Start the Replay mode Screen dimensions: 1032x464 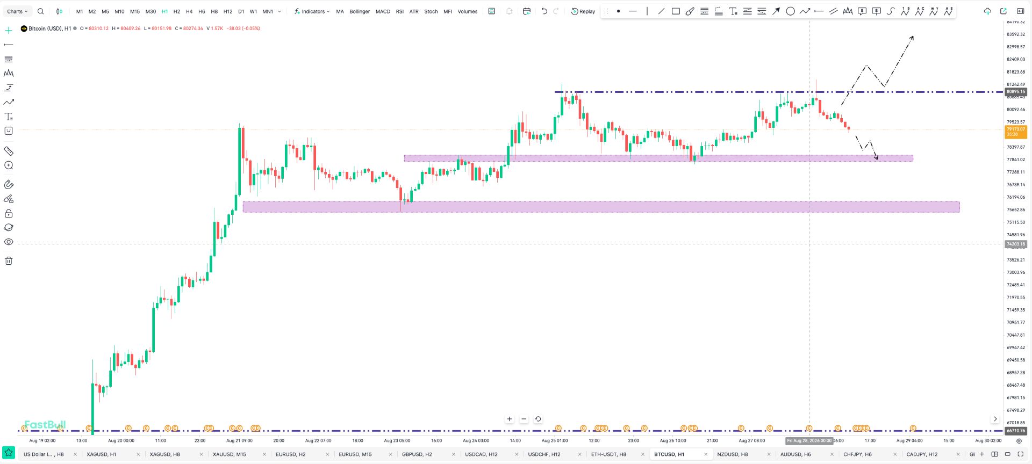coord(583,11)
